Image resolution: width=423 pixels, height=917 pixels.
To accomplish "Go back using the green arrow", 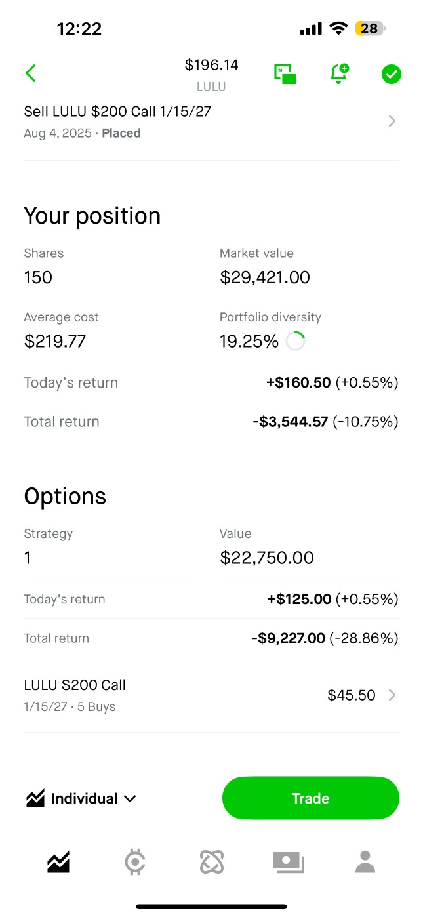I will (30, 73).
